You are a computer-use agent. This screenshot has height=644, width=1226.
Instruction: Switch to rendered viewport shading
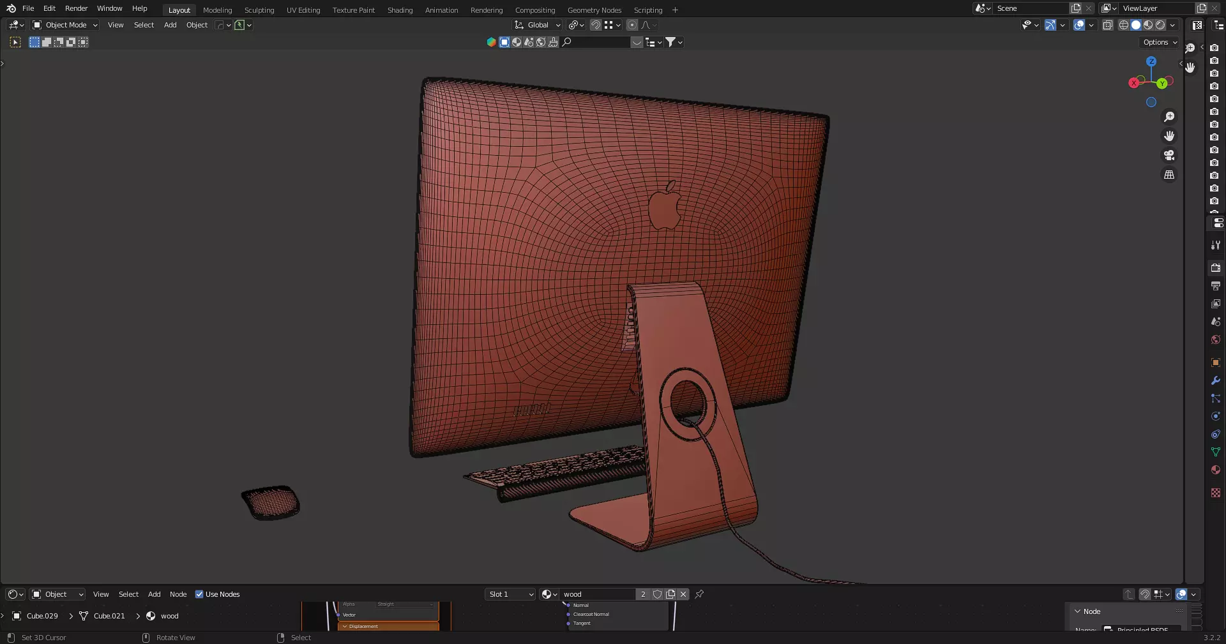click(x=1160, y=25)
